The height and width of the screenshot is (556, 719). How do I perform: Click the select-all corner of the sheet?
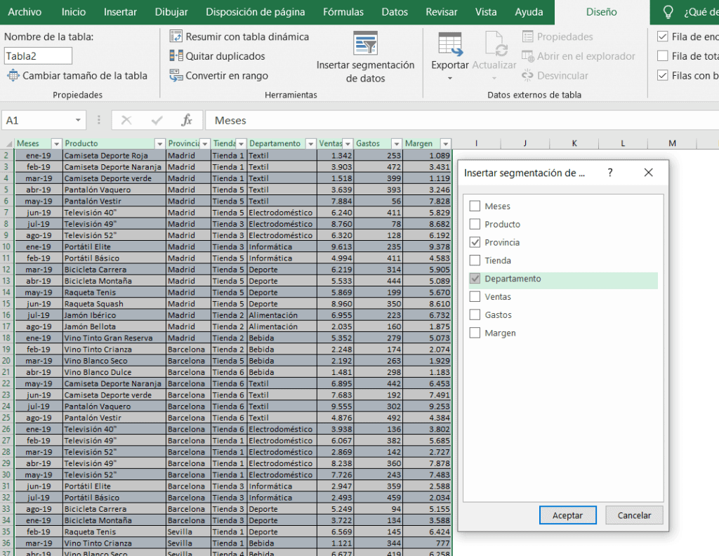pyautogui.click(x=8, y=143)
